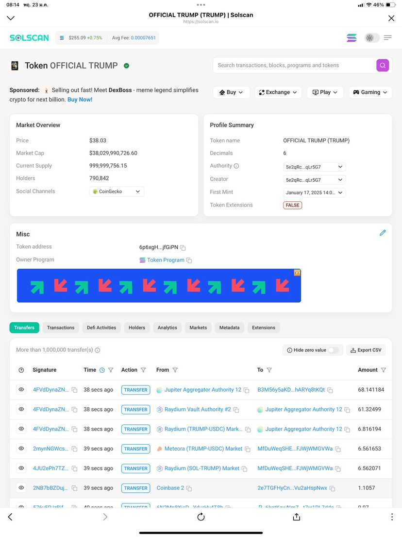402x537 pixels.
Task: Click the Export CSV button
Action: pos(366,350)
